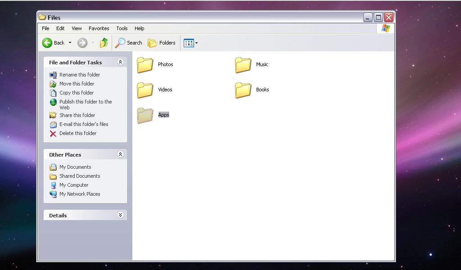Open the Favorites menu
This screenshot has height=270, width=461.
pos(99,28)
